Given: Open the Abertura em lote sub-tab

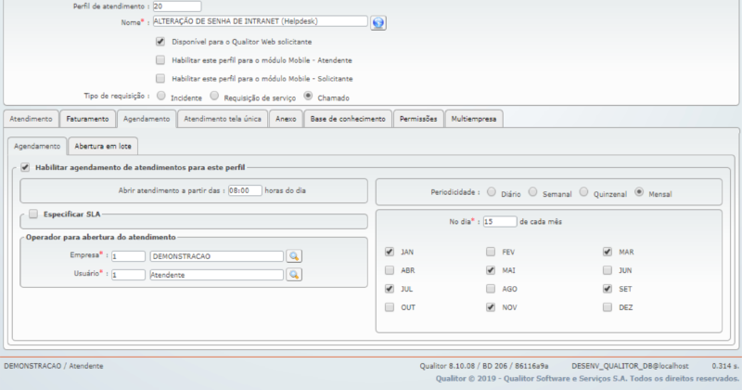Looking at the screenshot, I should point(103,146).
